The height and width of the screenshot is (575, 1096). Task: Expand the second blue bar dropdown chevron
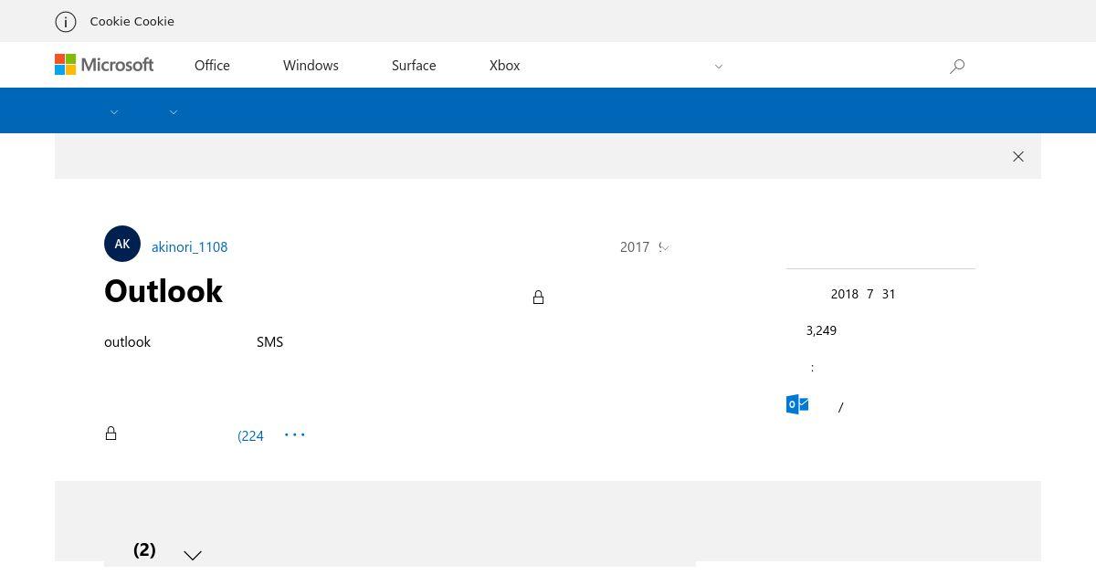click(174, 112)
